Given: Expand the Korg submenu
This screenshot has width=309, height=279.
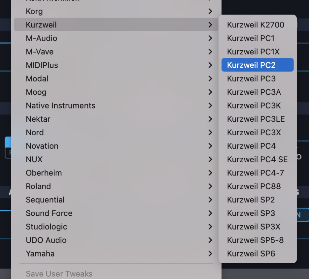Looking at the screenshot, I should pyautogui.click(x=34, y=11).
